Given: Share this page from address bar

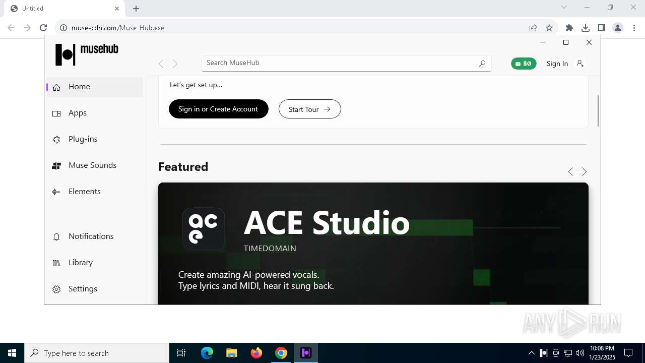Looking at the screenshot, I should [x=533, y=28].
